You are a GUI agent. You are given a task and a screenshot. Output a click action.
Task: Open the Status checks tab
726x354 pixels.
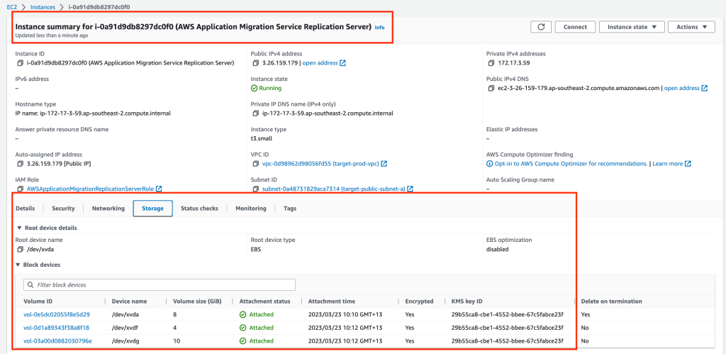199,209
